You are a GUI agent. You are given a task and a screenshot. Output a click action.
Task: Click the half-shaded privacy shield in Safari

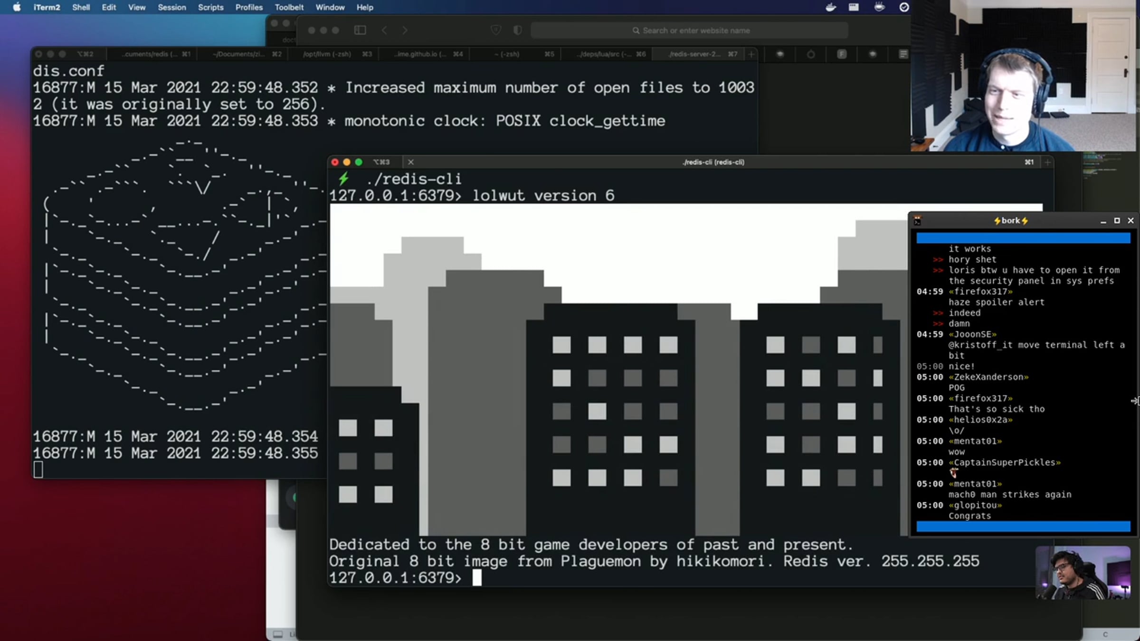pyautogui.click(x=518, y=30)
